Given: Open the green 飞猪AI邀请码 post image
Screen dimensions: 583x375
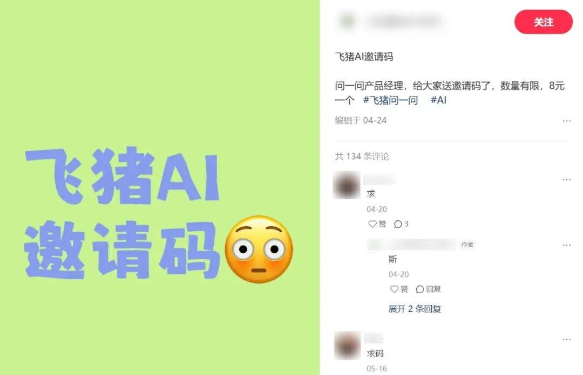Looking at the screenshot, I should point(160,188).
